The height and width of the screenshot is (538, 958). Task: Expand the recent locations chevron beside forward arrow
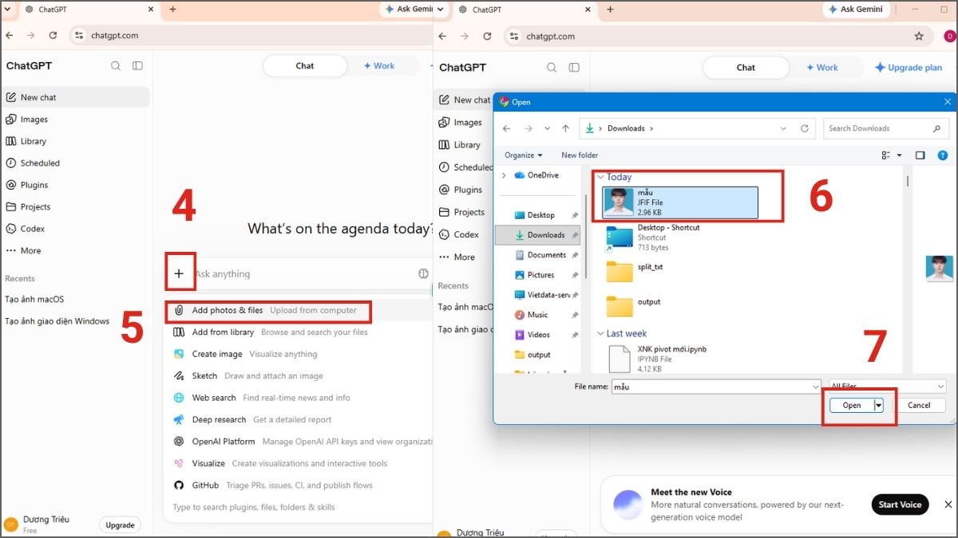pos(547,128)
